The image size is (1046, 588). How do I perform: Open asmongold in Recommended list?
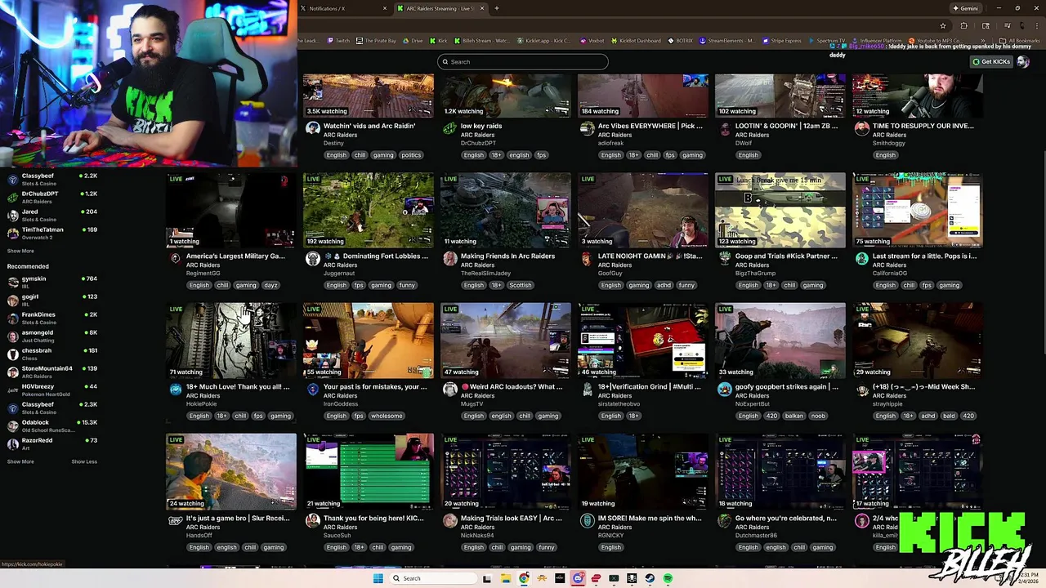pyautogui.click(x=51, y=336)
